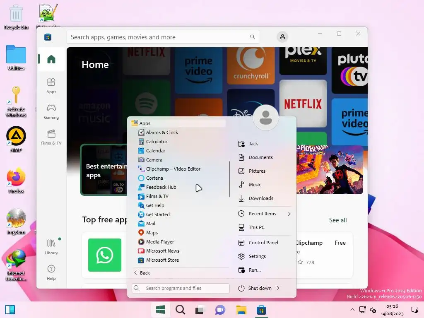Open File Explorer on taskbar
The height and width of the screenshot is (318, 424).
[x=241, y=310]
